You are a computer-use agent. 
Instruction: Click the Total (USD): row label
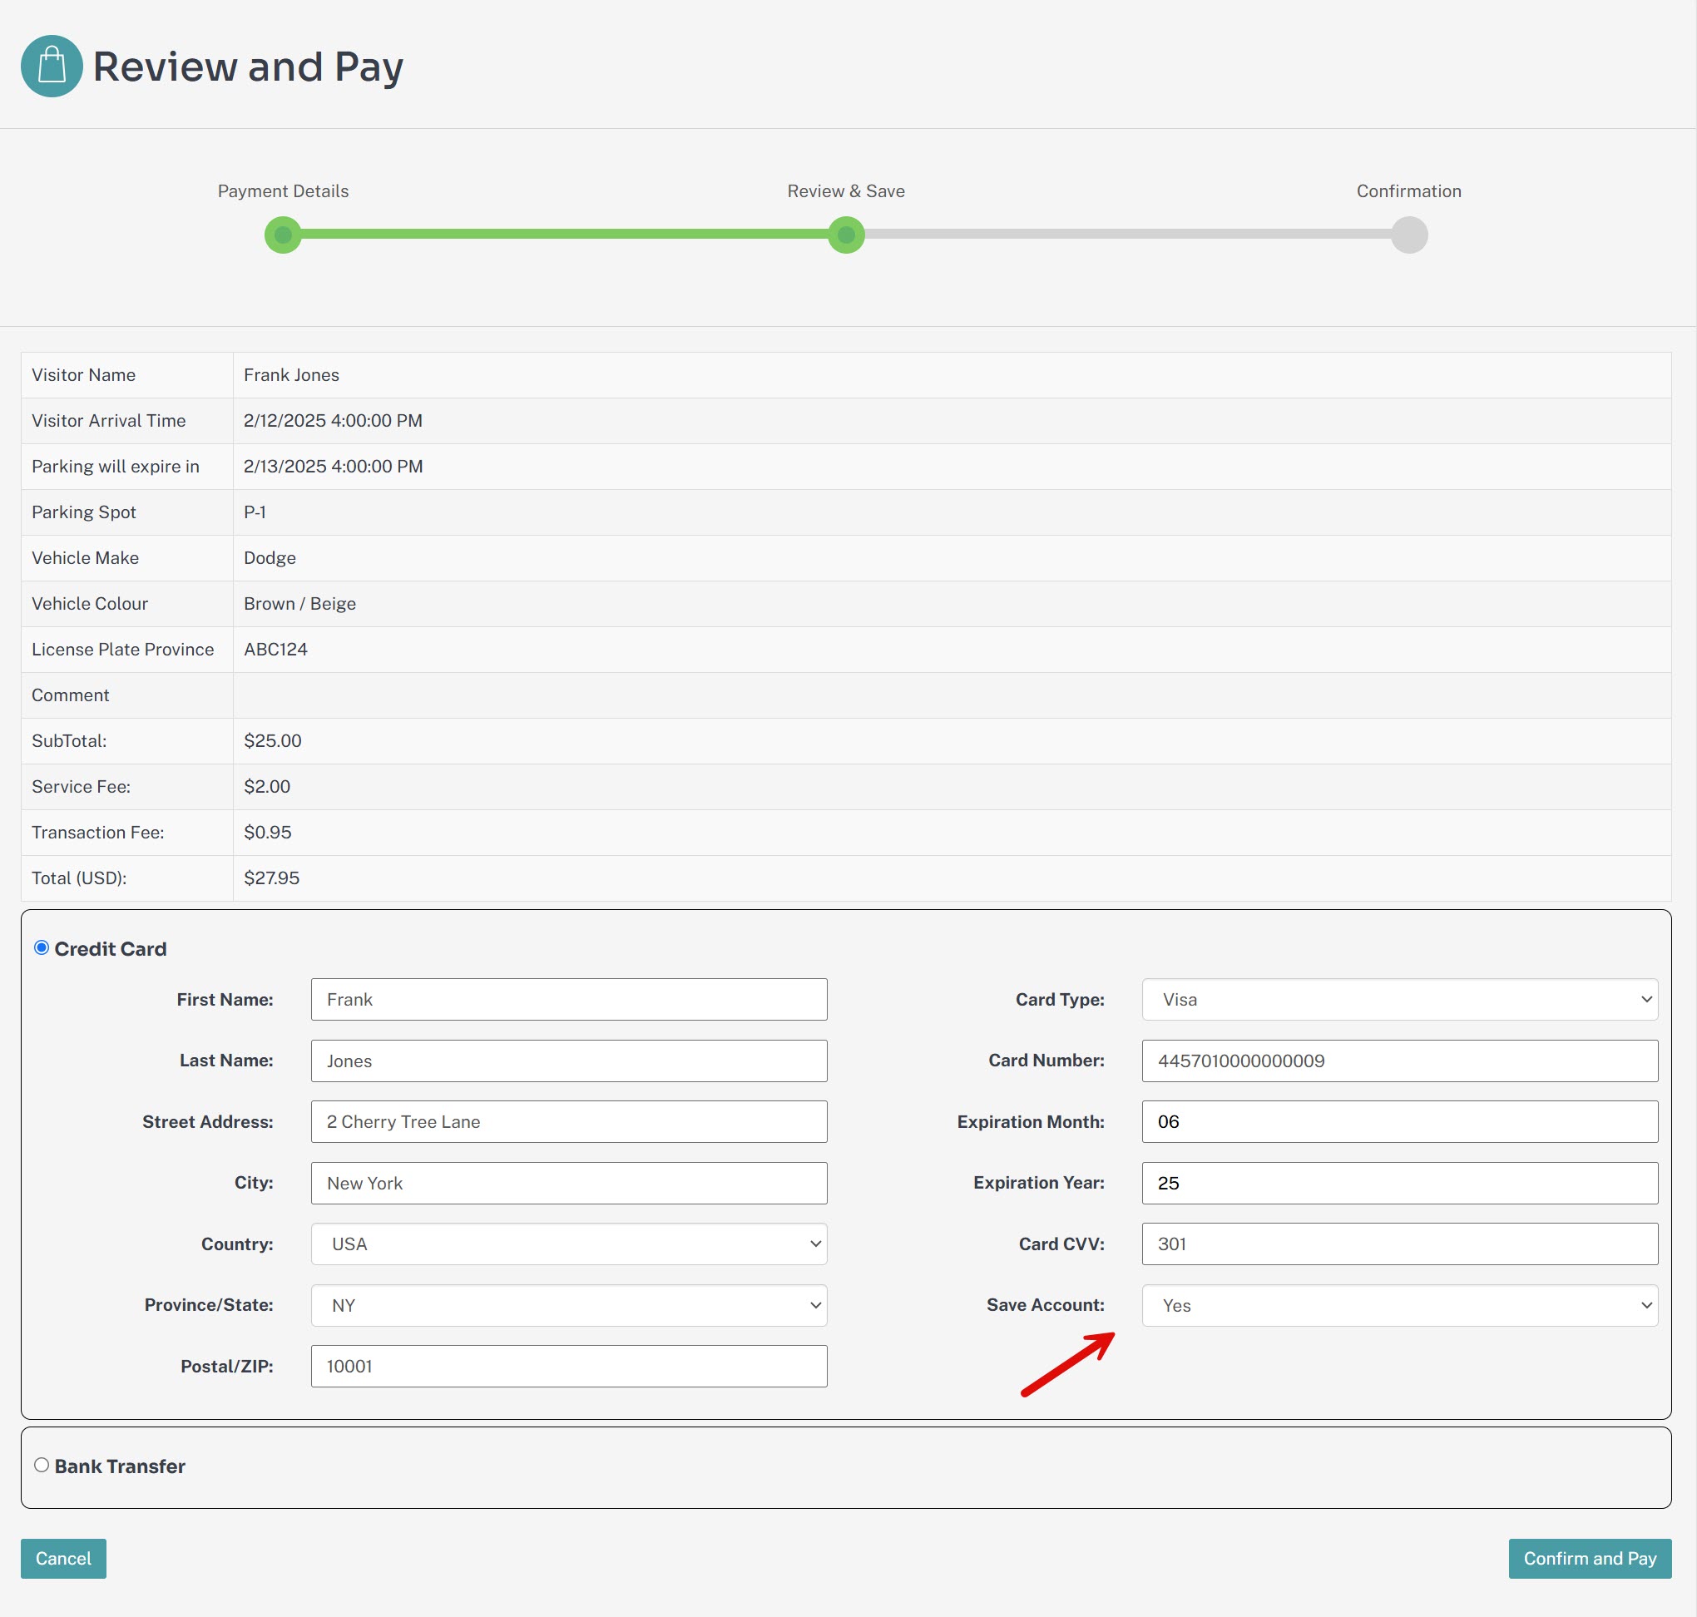coord(78,878)
